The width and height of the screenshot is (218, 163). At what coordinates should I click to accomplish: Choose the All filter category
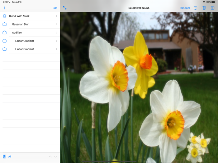10,156
